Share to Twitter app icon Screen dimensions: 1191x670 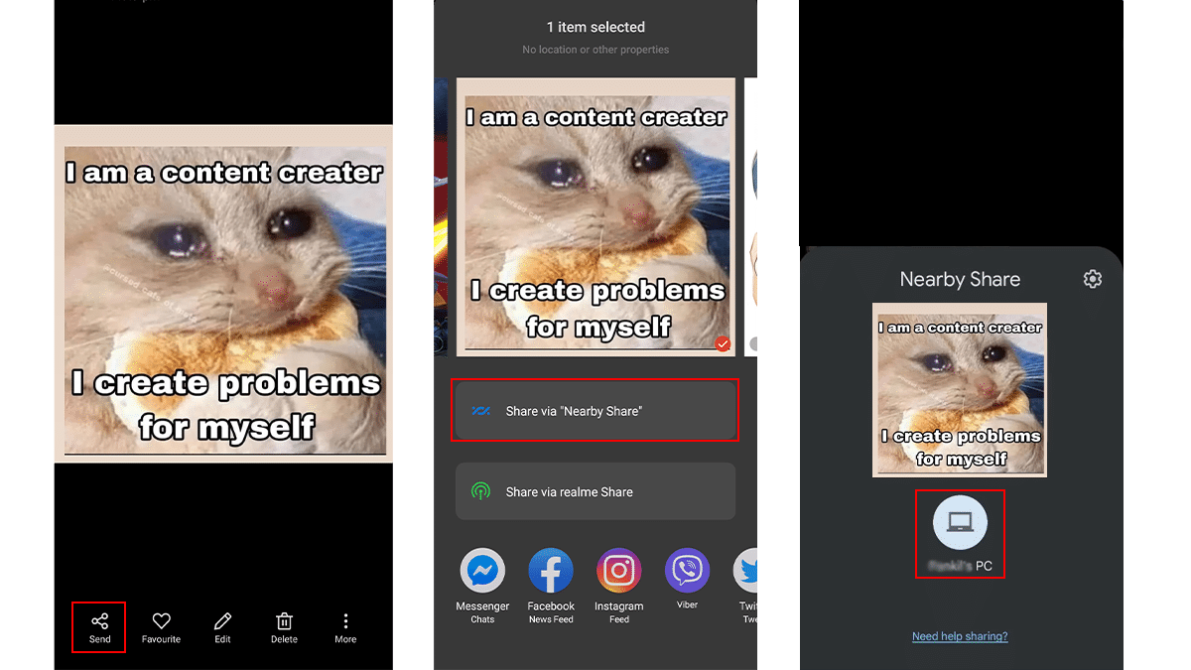tap(745, 572)
